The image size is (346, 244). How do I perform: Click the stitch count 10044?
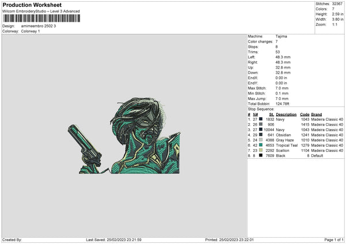pos(269,129)
